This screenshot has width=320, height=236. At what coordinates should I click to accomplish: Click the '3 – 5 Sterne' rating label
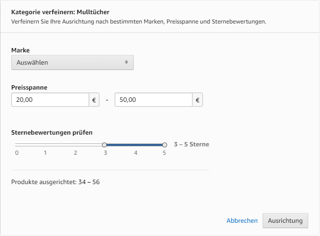tap(192, 144)
